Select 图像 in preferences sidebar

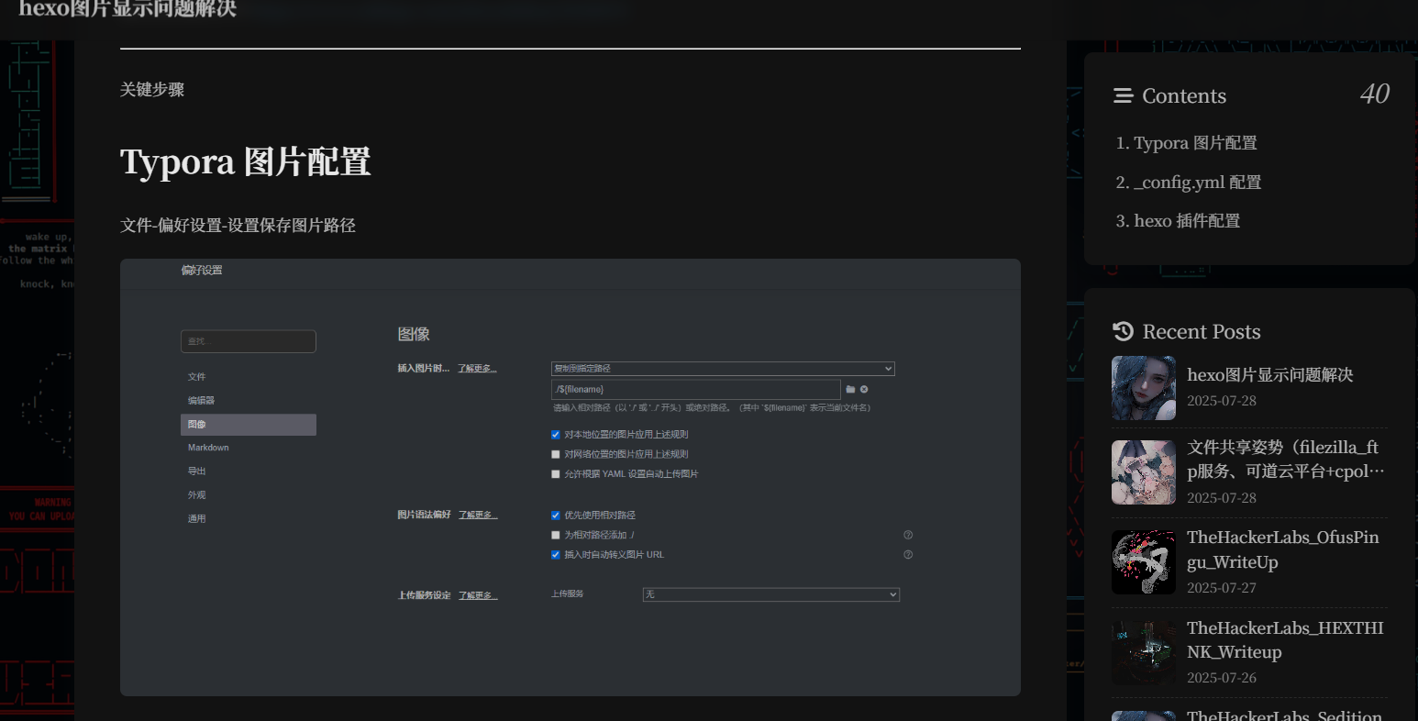click(x=249, y=425)
